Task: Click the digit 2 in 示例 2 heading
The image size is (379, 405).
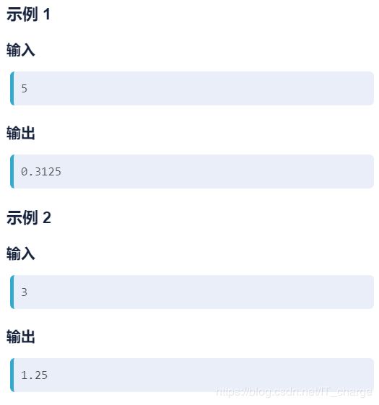Action: pos(47,217)
